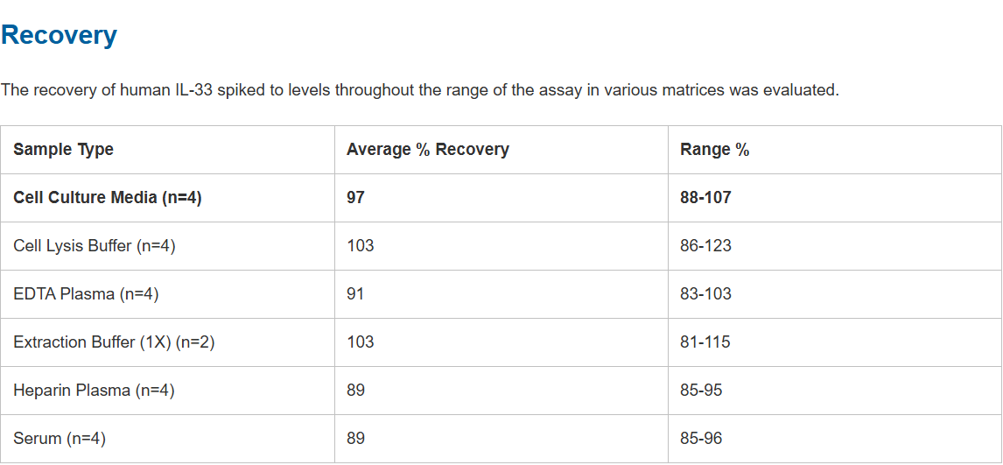Viewport: 1003px width, 465px height.
Task: Select the Range % column header
Action: pyautogui.click(x=714, y=150)
